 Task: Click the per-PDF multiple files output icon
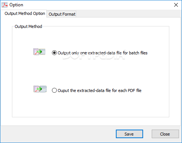pos(40,89)
